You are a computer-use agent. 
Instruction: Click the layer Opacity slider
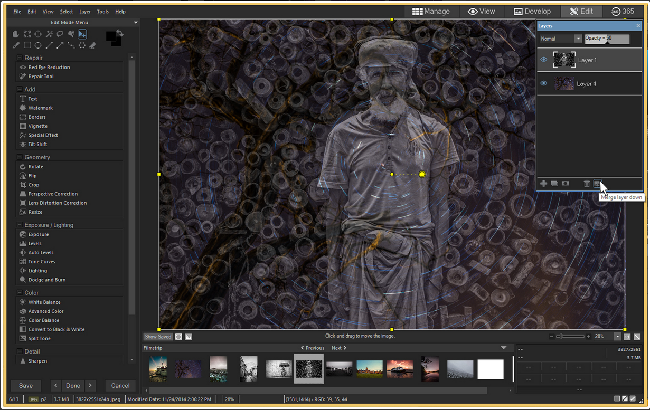point(607,39)
